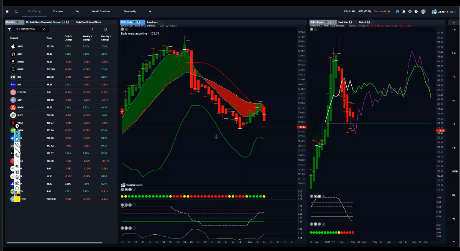Click the watchlist horizontal scrollbar
Screen dimensions: 460x251
pos(54,243)
